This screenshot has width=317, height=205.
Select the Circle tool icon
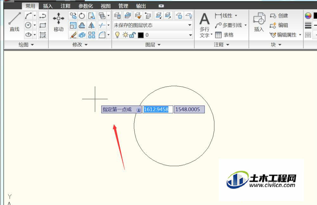click(28, 25)
